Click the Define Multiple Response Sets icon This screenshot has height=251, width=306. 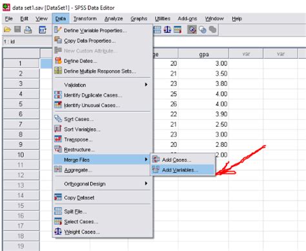tap(58, 71)
